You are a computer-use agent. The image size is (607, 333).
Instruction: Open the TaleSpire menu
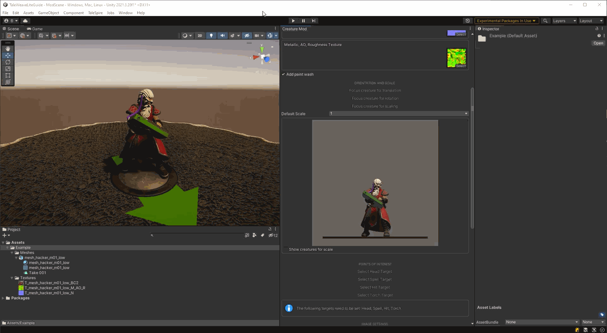coord(95,13)
